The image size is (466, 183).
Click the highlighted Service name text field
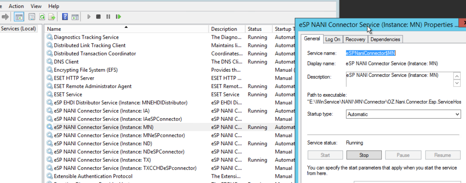tap(371, 53)
